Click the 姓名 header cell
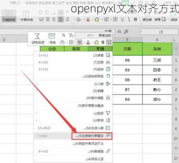 coord(157,49)
